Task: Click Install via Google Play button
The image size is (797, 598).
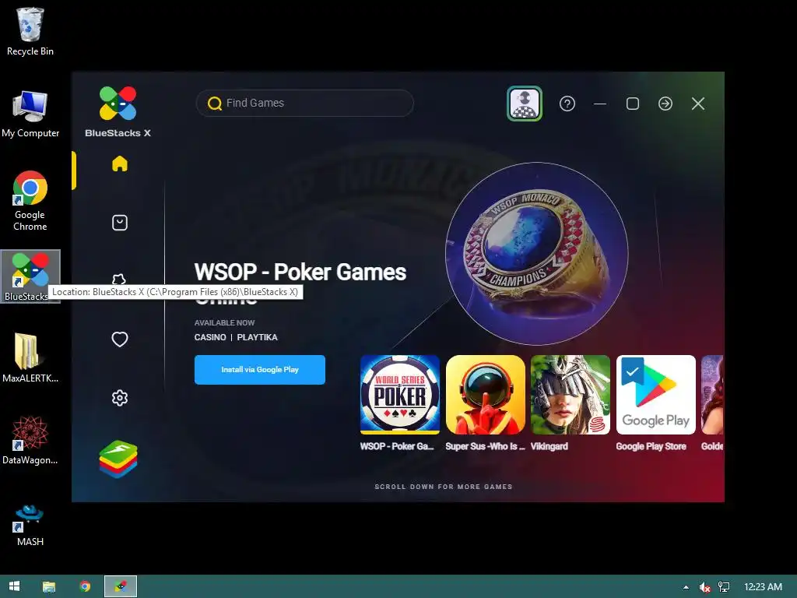Action: pos(260,370)
